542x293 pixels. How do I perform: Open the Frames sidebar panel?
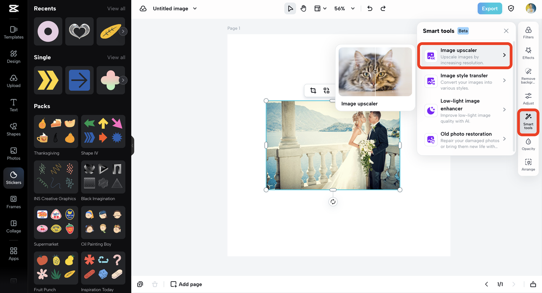coord(14,202)
